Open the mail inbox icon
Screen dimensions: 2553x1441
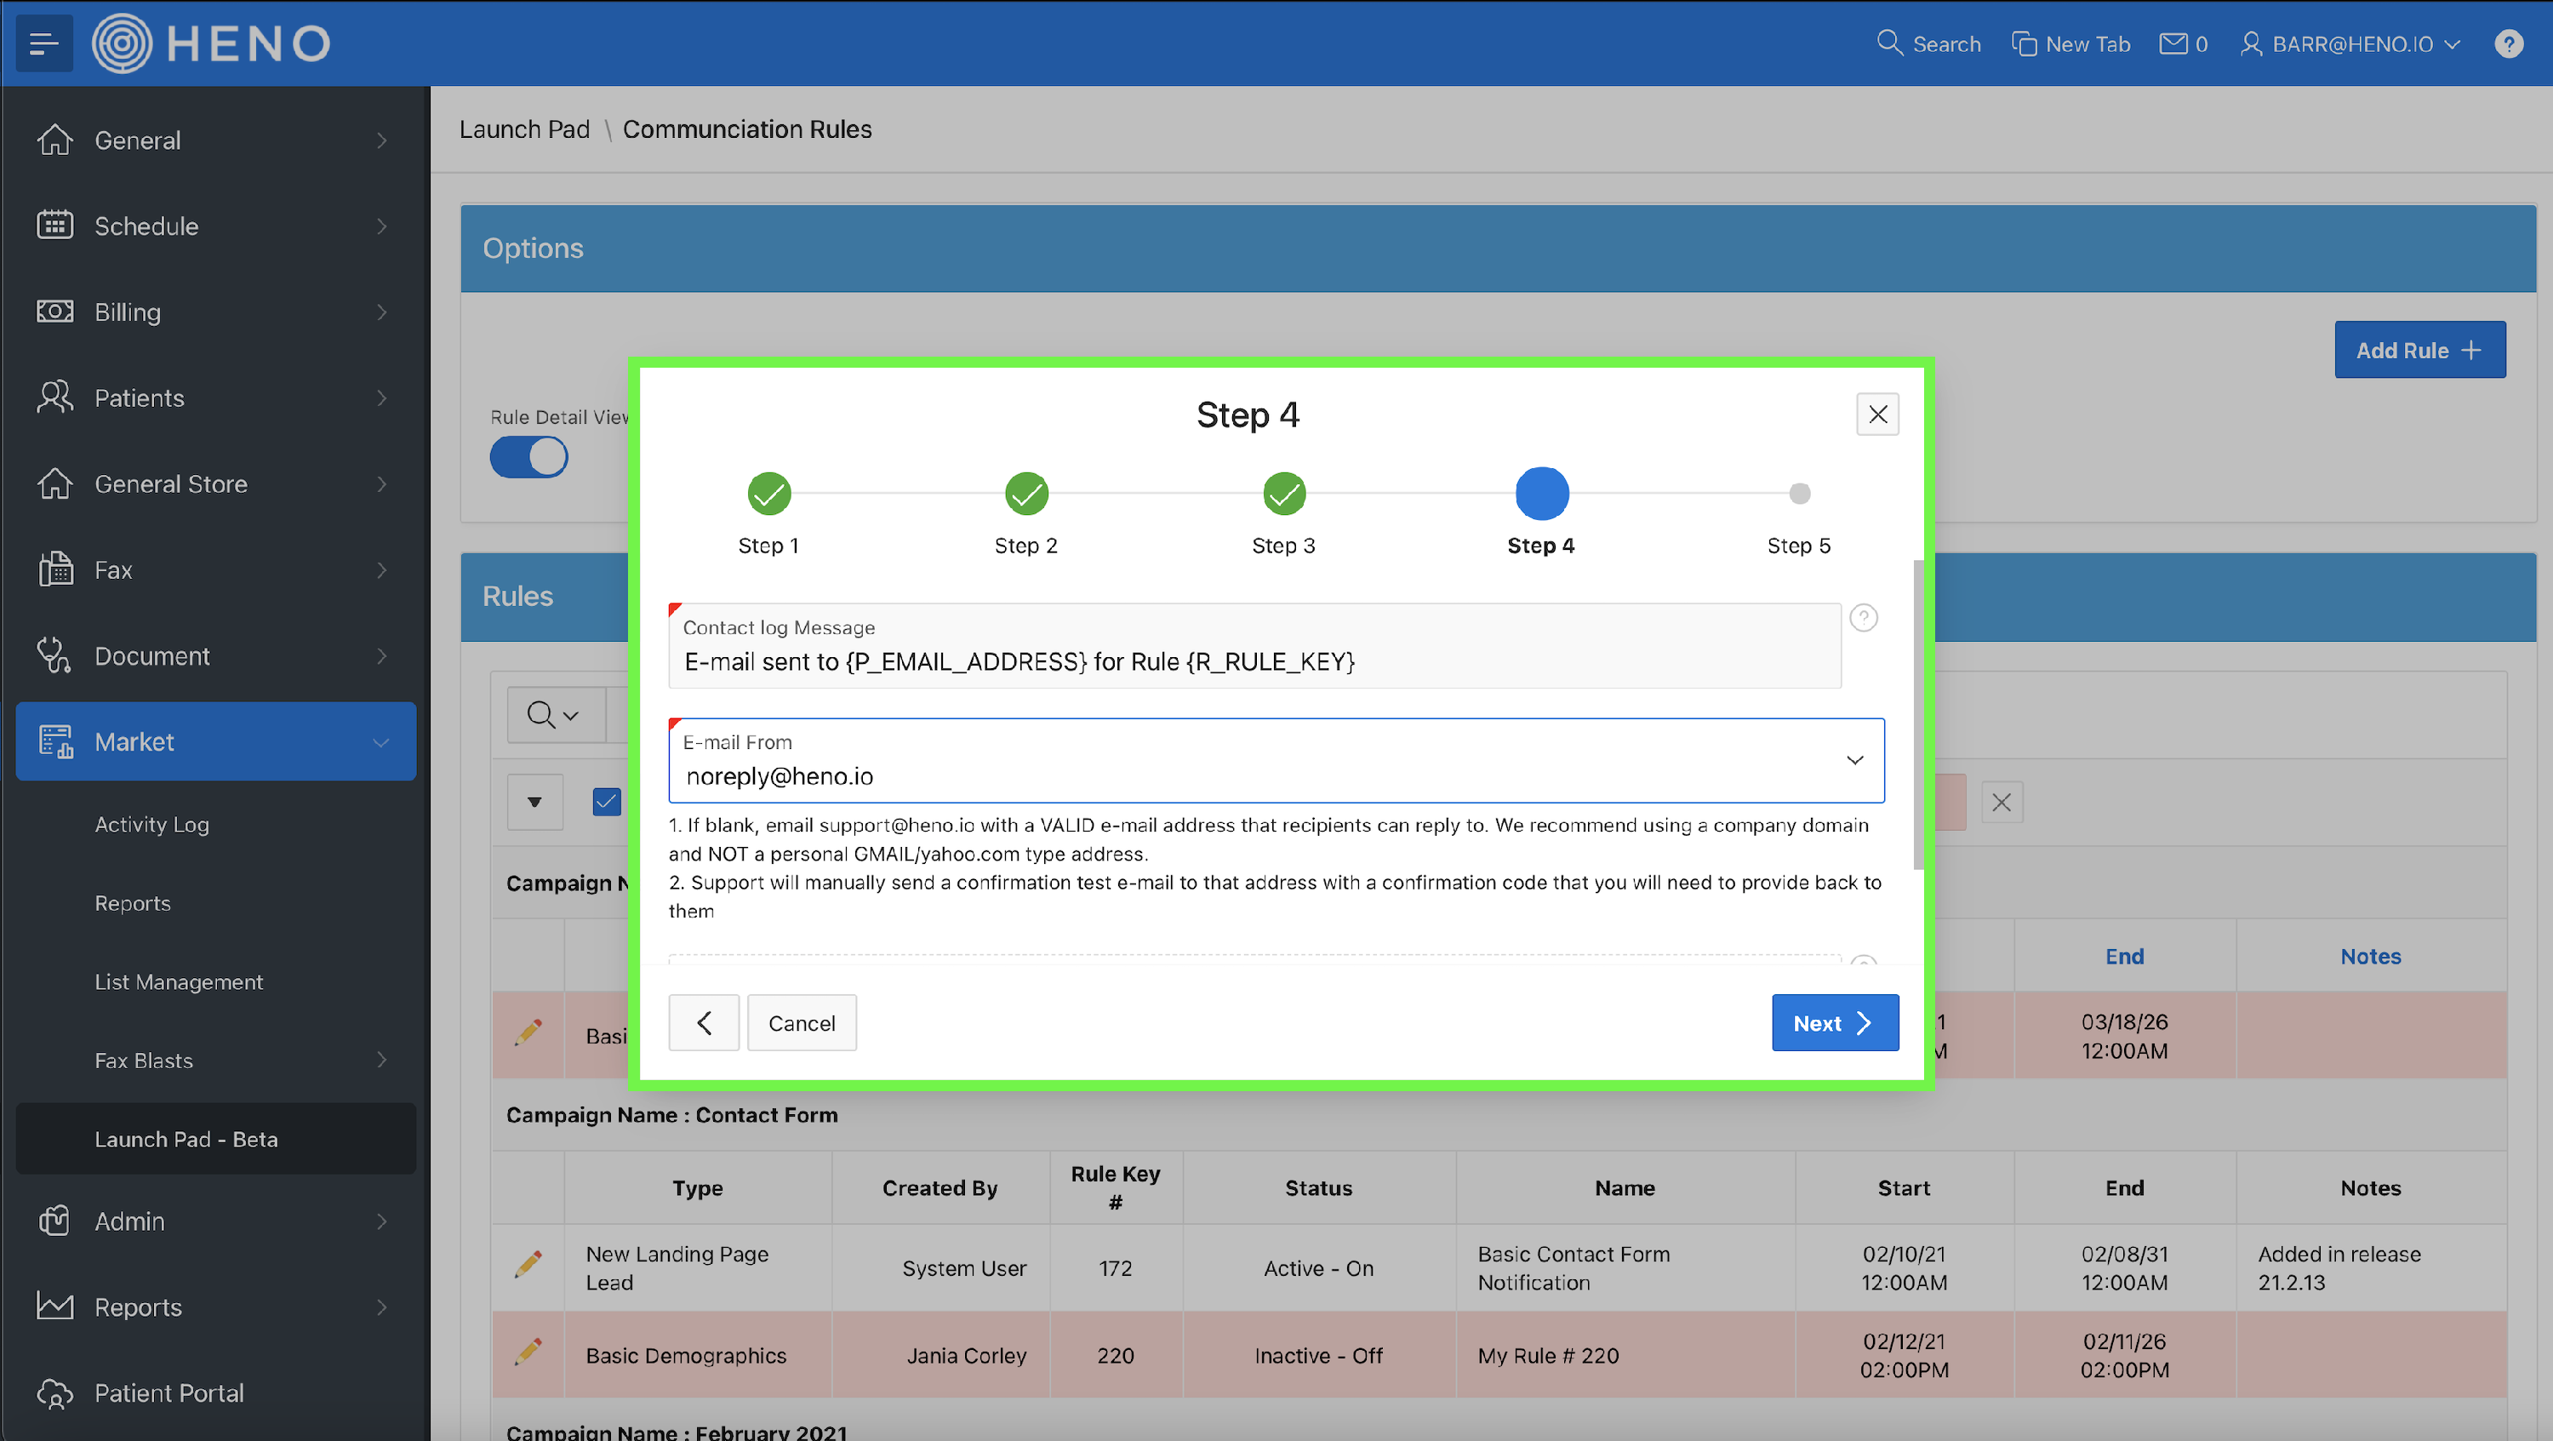pyautogui.click(x=2173, y=43)
